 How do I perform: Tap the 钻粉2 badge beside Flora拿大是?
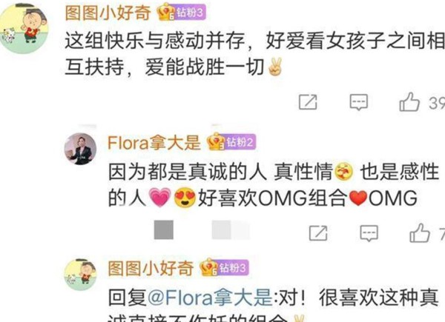click(x=231, y=141)
